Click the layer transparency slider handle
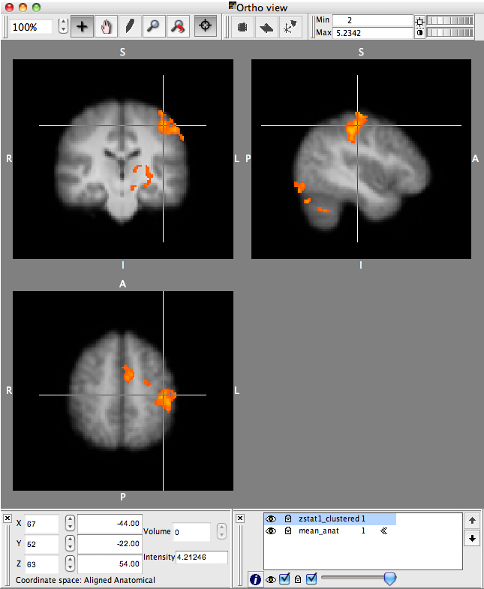 click(x=389, y=578)
